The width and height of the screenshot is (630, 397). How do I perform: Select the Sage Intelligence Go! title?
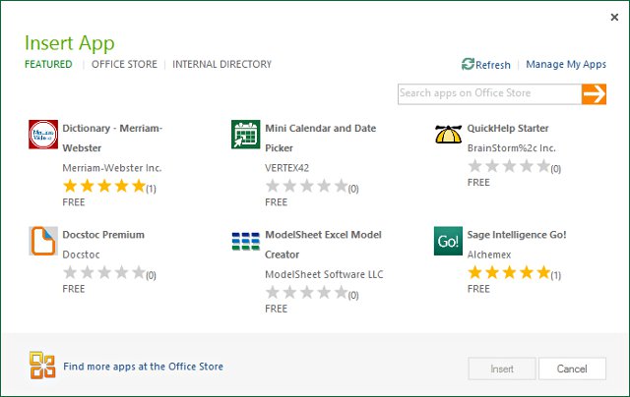point(517,235)
